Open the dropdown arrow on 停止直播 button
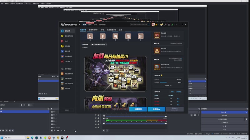Viewport: 250px width, 140px height. [246, 112]
